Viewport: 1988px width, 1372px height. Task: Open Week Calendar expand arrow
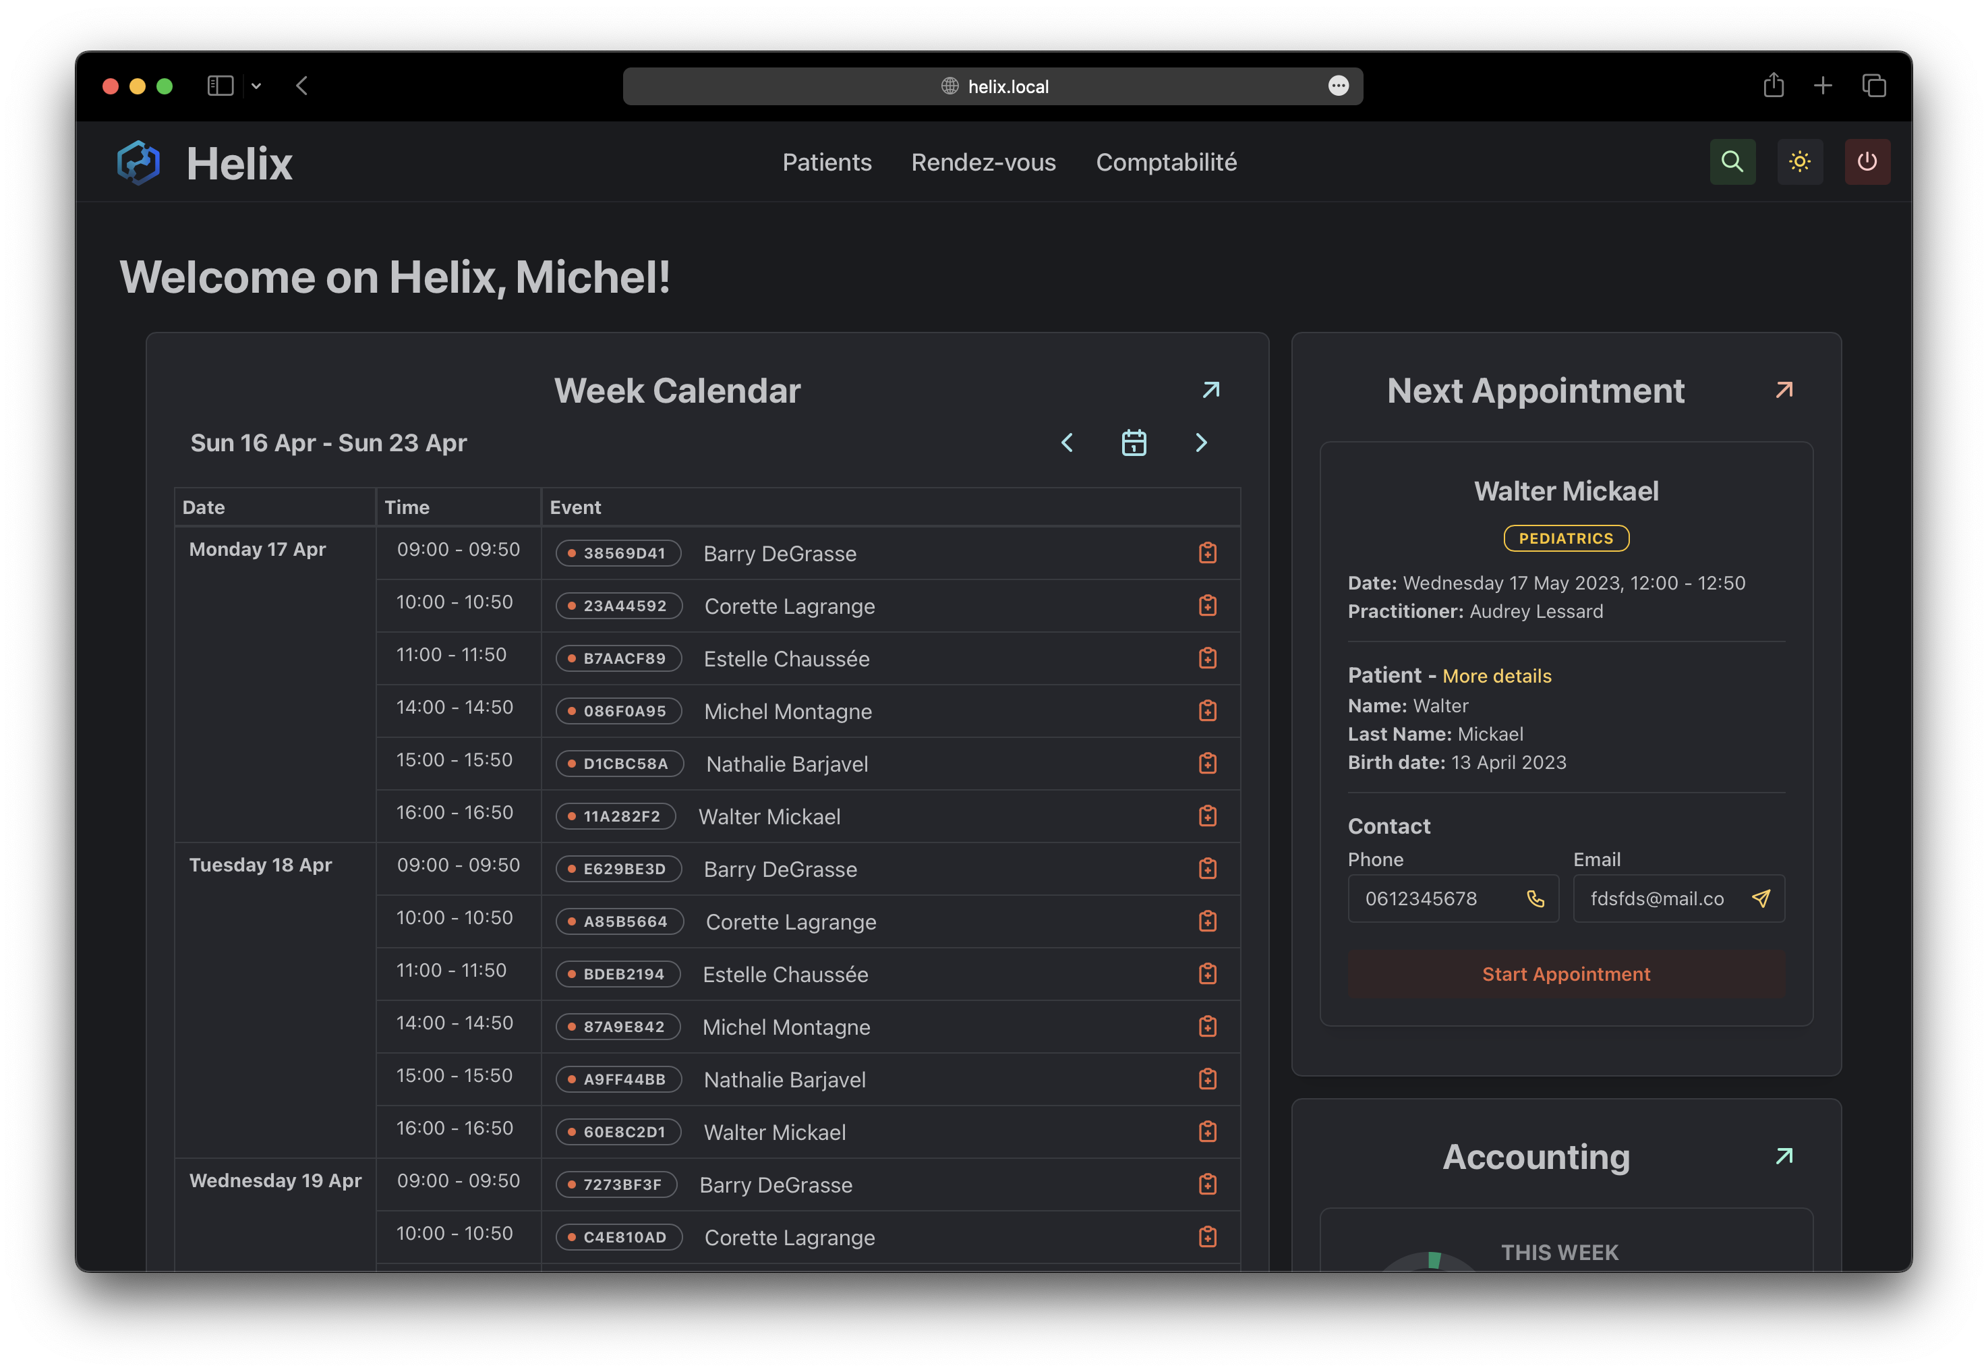pyautogui.click(x=1210, y=391)
